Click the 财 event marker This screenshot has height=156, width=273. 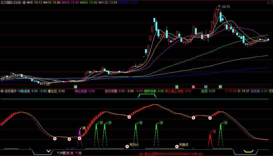coord(206,87)
